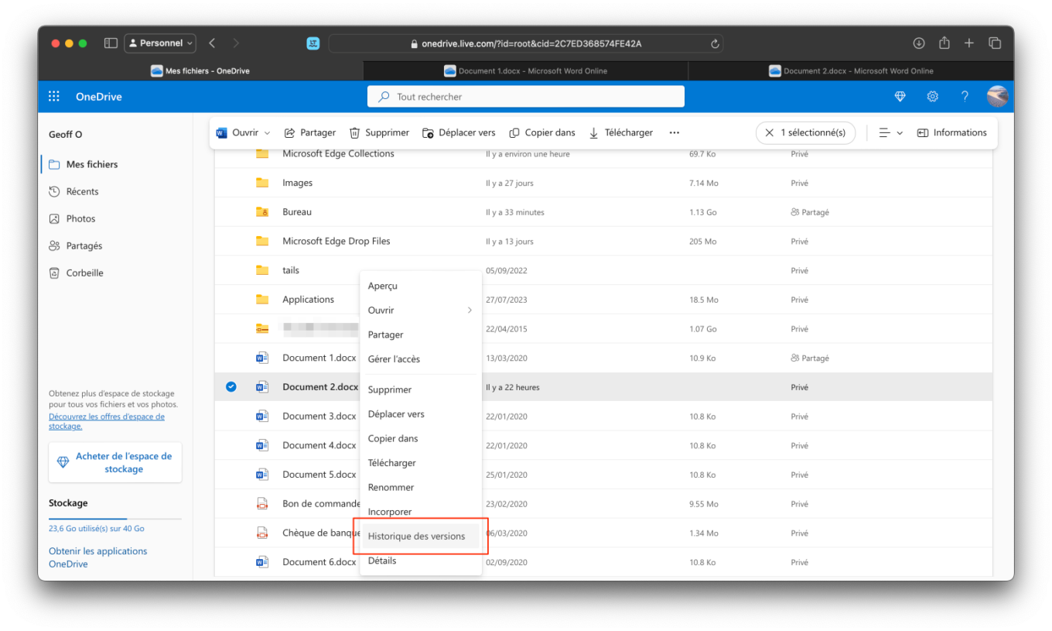Open the Personnel profile dropdown
1052x631 pixels.
[x=160, y=43]
